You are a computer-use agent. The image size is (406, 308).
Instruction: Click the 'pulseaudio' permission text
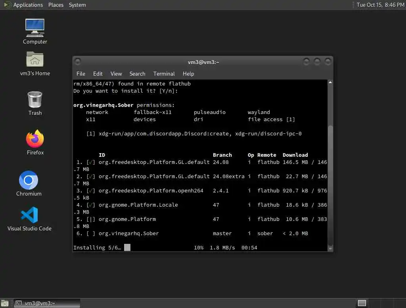209,112
